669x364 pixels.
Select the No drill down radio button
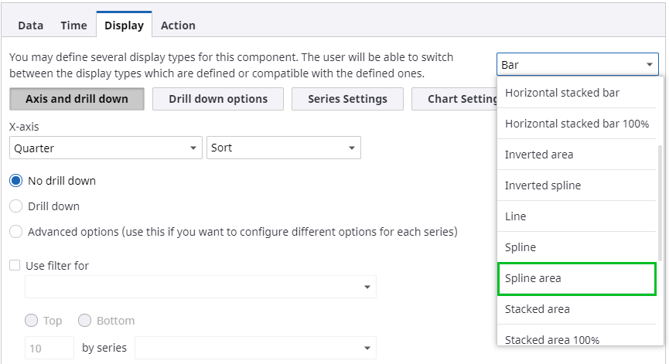click(x=16, y=181)
